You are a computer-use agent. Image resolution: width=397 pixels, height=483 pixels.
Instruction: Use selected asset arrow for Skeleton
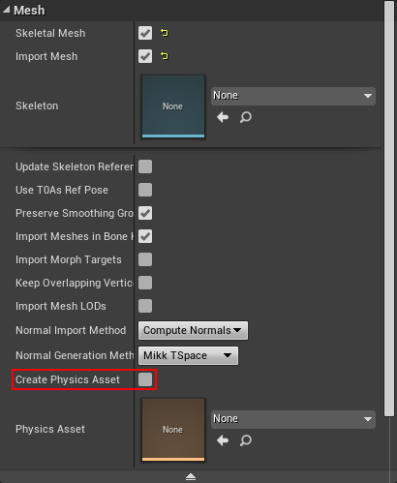click(x=223, y=117)
